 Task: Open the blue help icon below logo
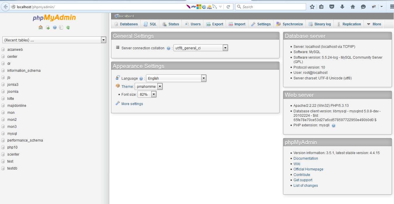click(55, 27)
